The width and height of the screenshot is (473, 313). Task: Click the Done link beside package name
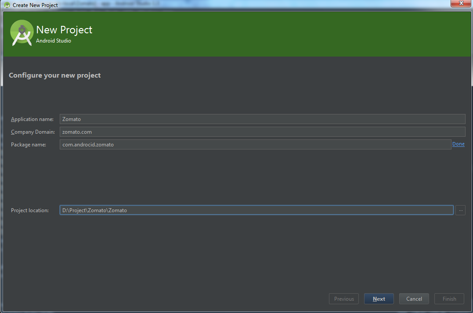point(458,144)
